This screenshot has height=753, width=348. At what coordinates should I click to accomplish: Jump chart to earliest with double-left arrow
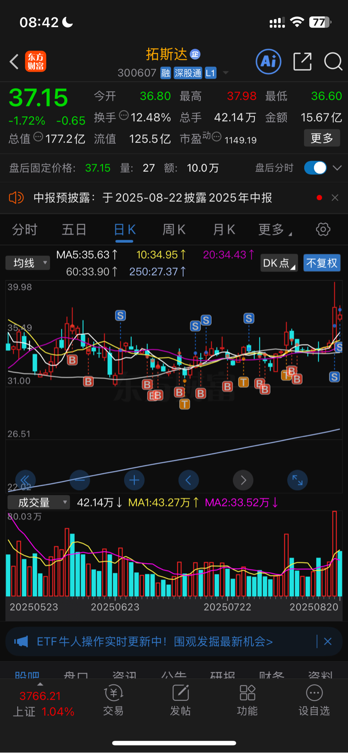(x=25, y=480)
